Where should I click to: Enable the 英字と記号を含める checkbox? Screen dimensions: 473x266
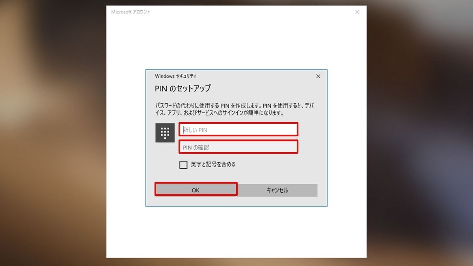point(183,165)
